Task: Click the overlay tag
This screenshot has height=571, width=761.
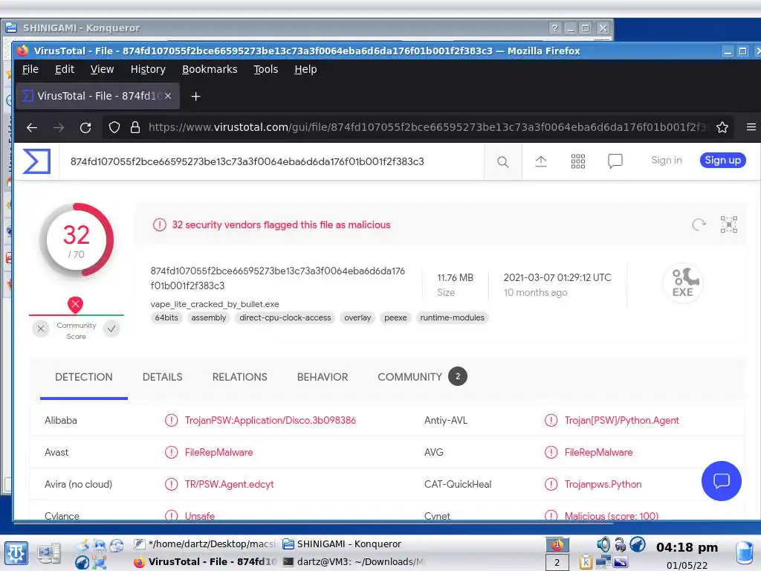Action: click(357, 317)
